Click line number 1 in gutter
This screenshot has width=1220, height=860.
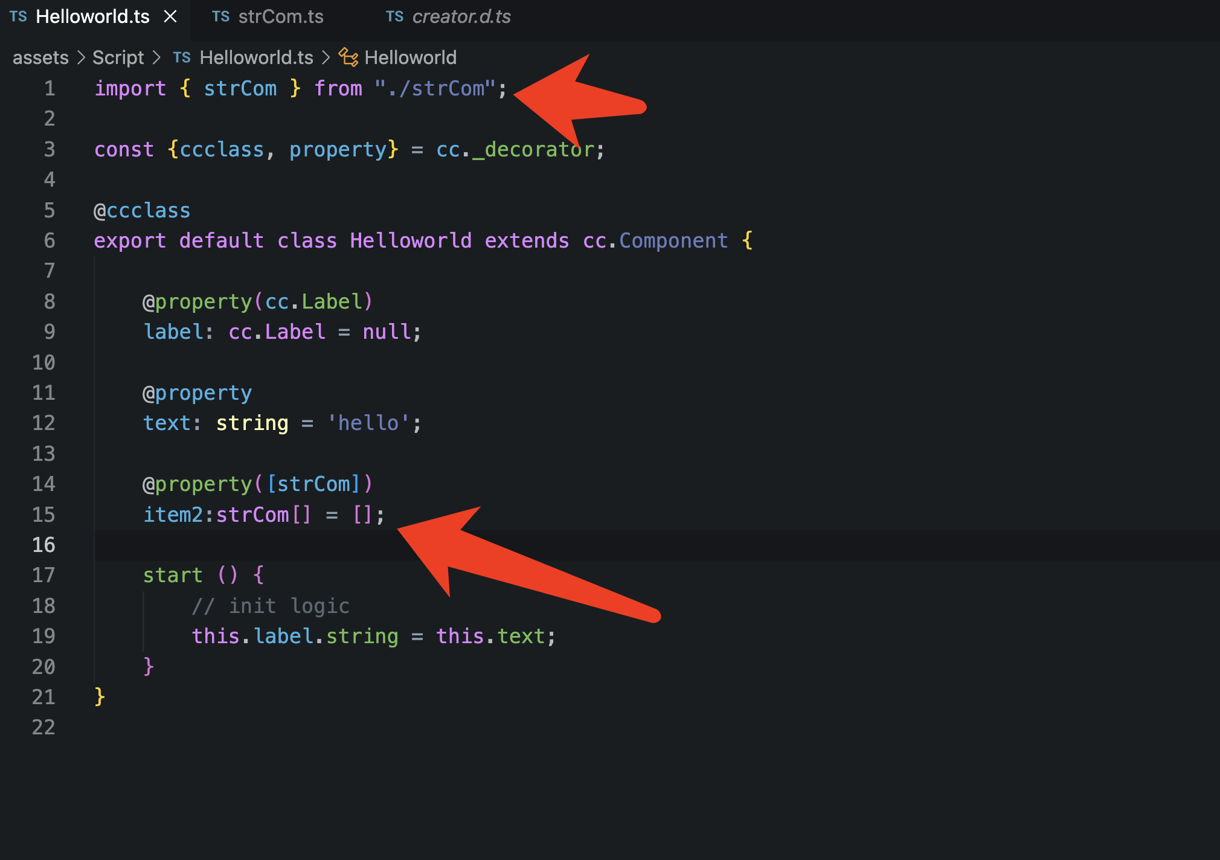click(x=50, y=89)
